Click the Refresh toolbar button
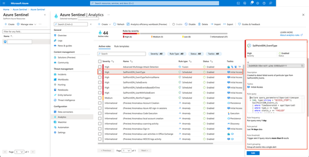The height and width of the screenshot is (157, 309). click(x=119, y=24)
